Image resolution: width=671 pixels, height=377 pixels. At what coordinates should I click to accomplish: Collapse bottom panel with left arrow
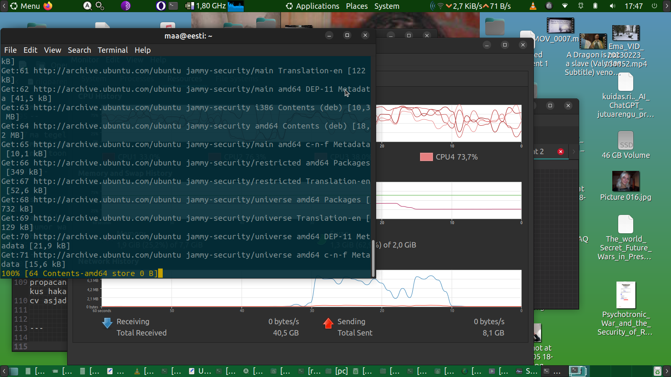tap(4, 371)
